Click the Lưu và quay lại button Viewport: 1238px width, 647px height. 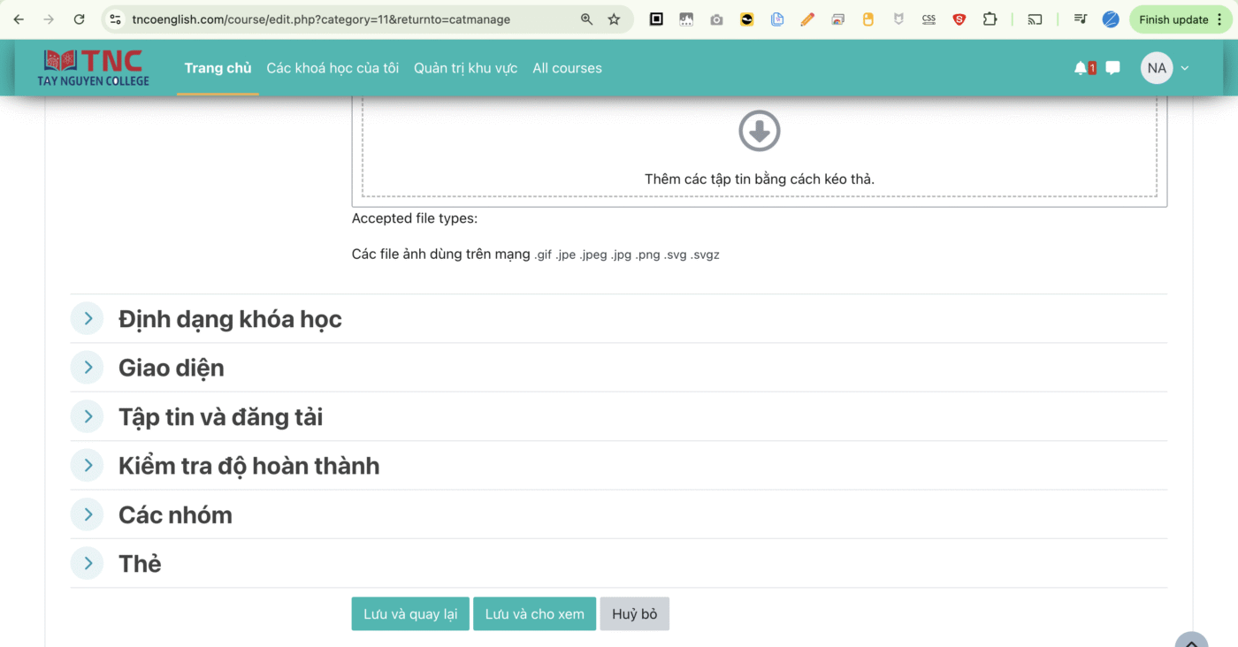point(410,614)
